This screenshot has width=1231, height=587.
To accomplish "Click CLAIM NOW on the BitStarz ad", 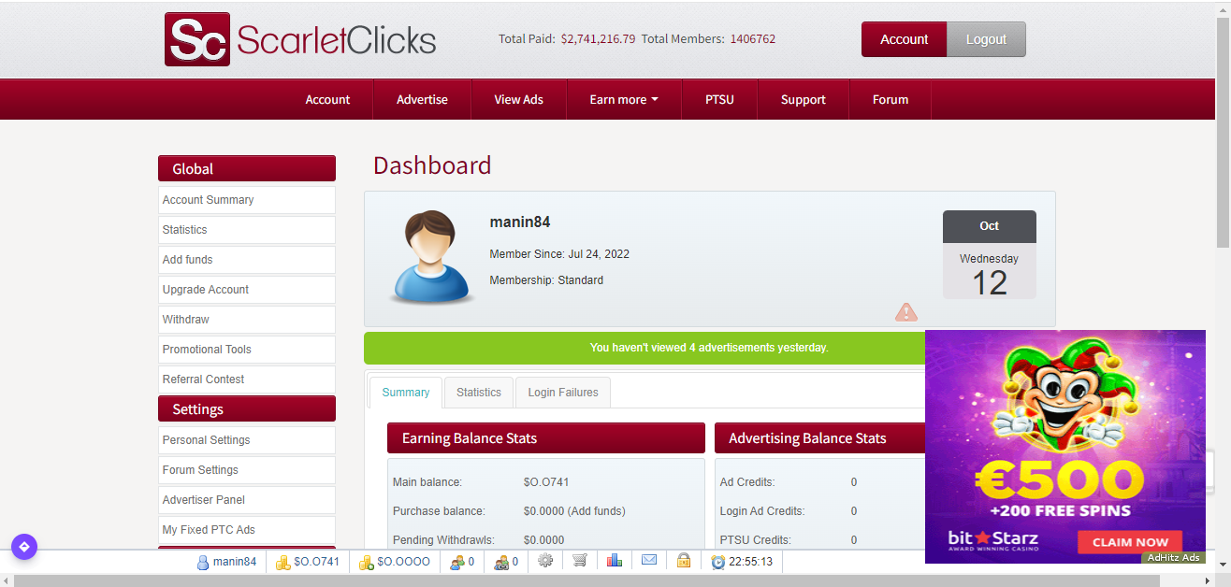I will [x=1130, y=542].
